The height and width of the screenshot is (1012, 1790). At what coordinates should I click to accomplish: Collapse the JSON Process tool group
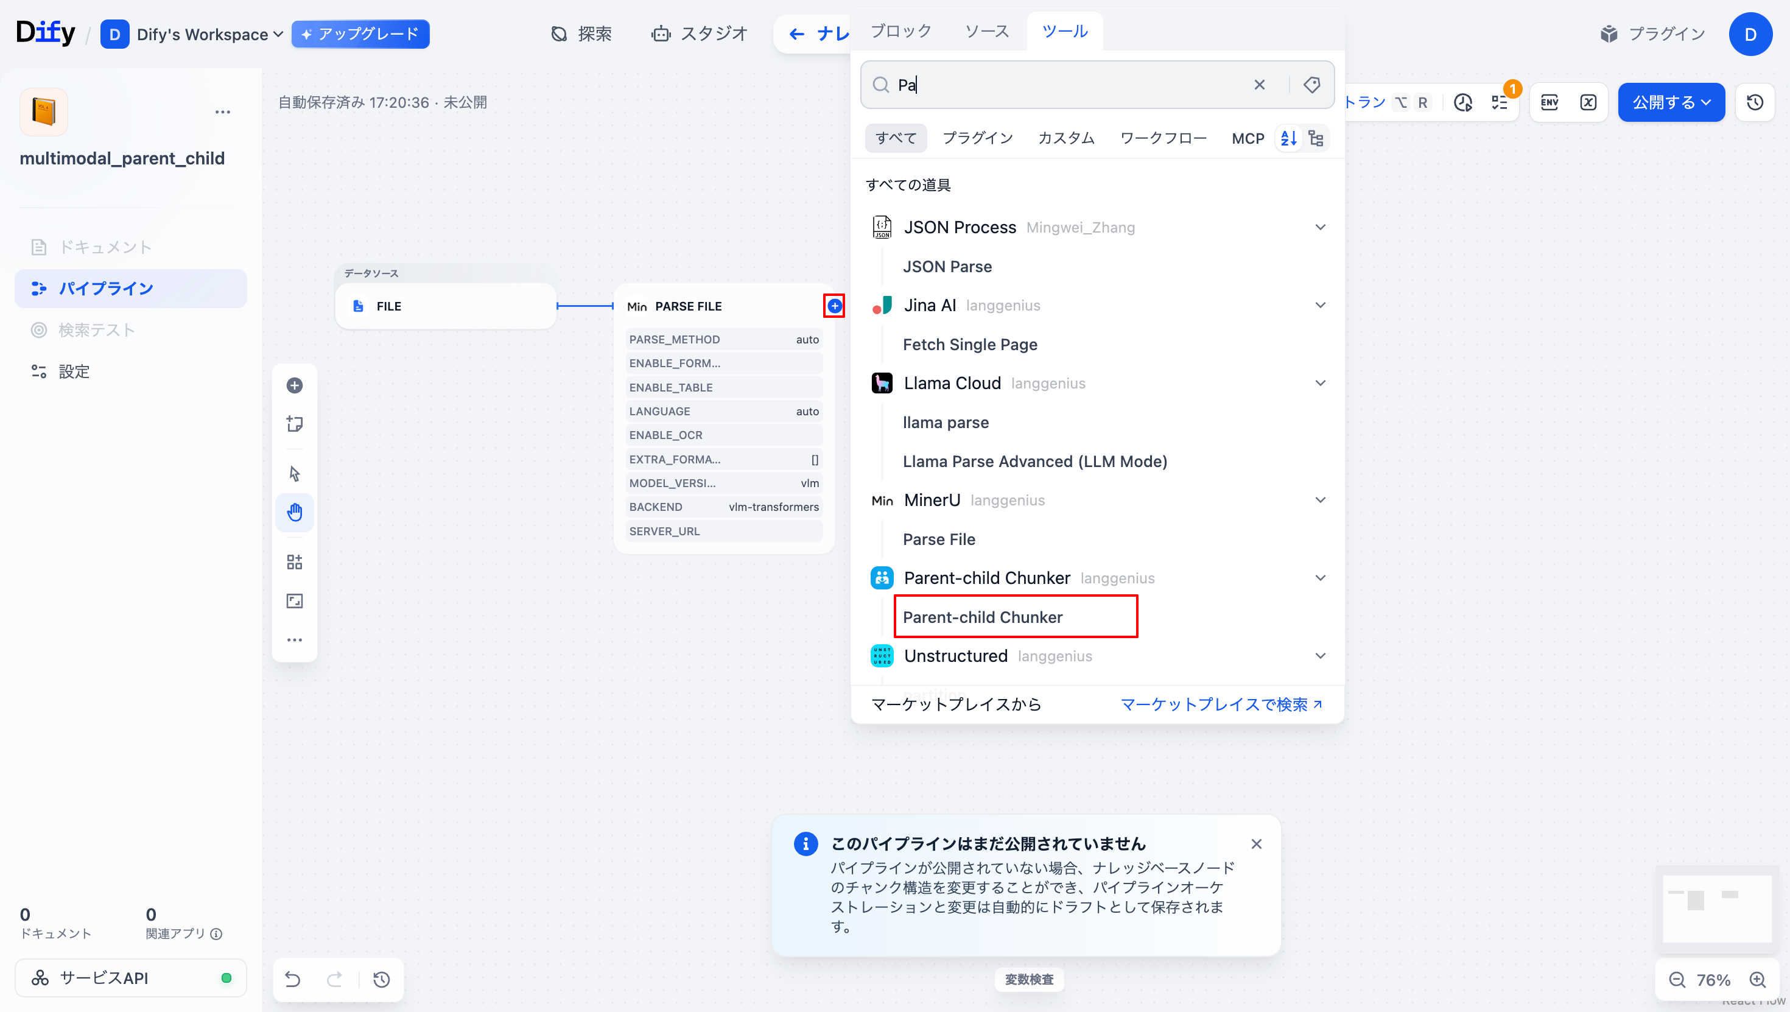[x=1320, y=227]
